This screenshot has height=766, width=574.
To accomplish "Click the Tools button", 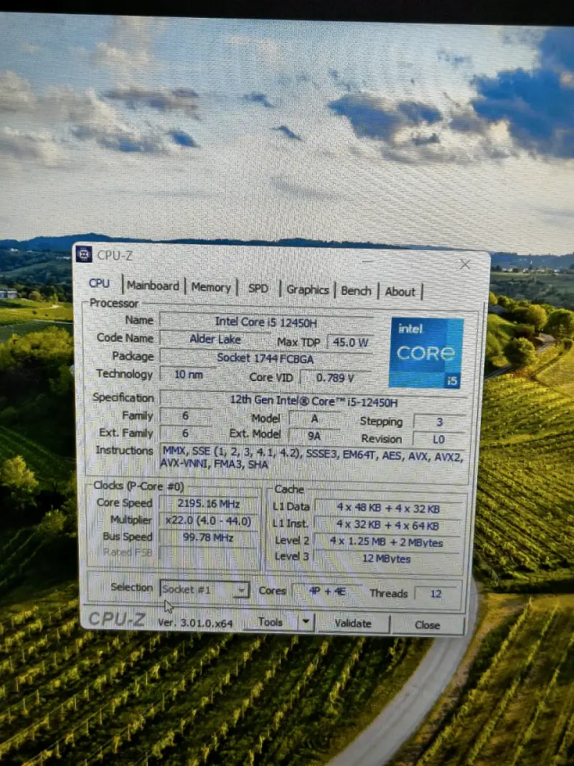I will pos(270,622).
